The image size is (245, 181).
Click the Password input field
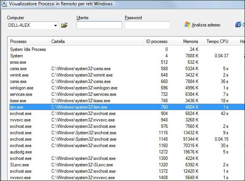pyautogui.click(x=147, y=25)
